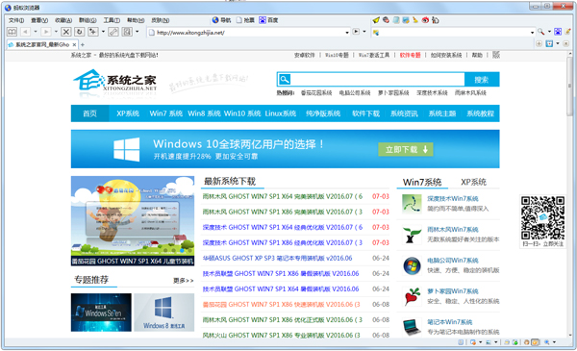577x351 pixels.
Task: Open the red 软件专题 top link
Action: (x=410, y=55)
